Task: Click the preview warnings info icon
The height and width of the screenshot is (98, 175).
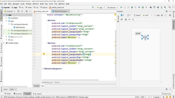Action: point(170,15)
